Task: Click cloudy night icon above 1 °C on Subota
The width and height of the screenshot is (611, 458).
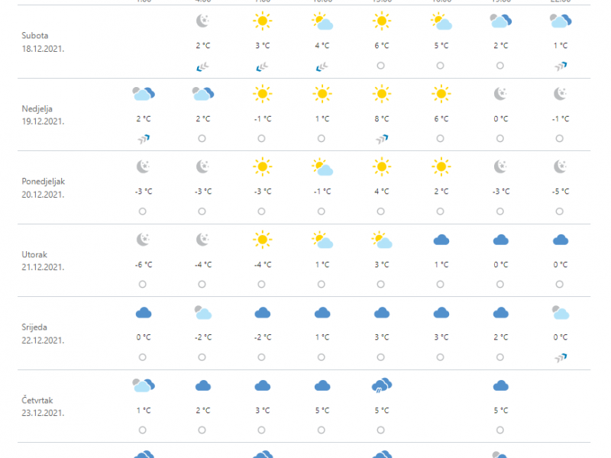Action: (x=561, y=21)
